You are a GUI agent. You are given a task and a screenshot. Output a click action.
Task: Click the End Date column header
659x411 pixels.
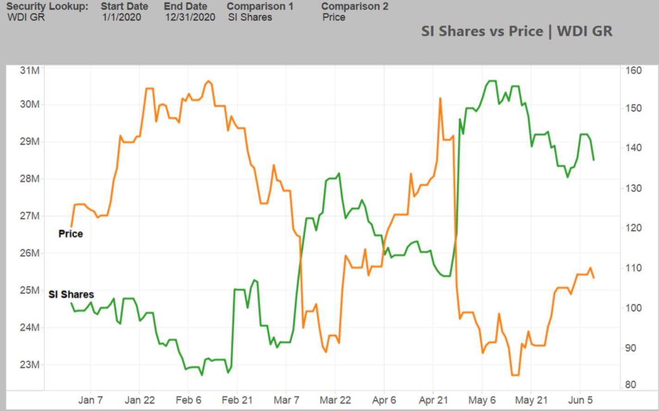point(185,6)
